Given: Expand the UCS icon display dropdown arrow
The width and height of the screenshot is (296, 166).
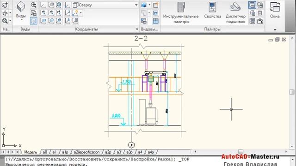Looking at the screenshot, I should 81,13.
